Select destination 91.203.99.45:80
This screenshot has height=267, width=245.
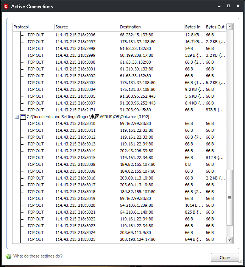[x=135, y=110]
